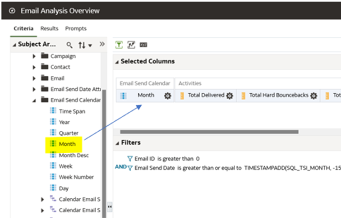Select the Email folder icon
Image resolution: width=341 pixels, height=220 pixels.
[x=45, y=78]
